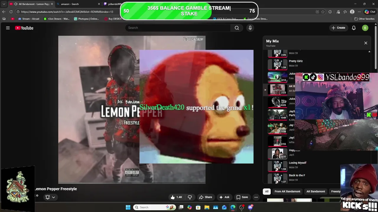
Task: Open Photopea Online bookmark
Action: pos(87,19)
